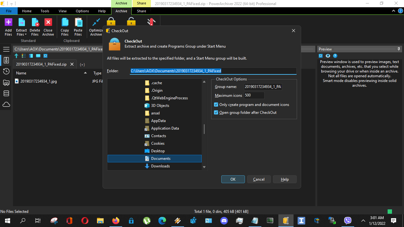Click the up-one-level arrow icon
Image resolution: width=404 pixels, height=227 pixels.
(16, 56)
